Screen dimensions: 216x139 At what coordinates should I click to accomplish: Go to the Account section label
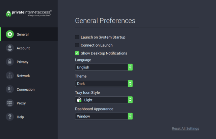(23, 48)
